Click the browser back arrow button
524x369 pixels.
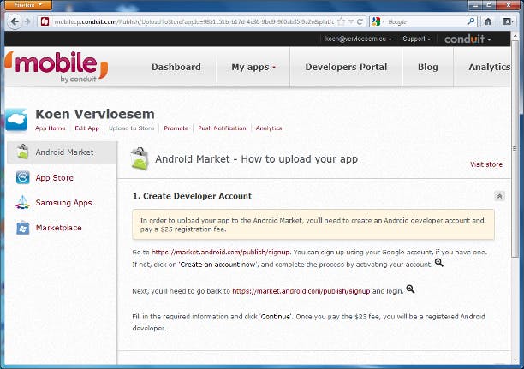14,21
